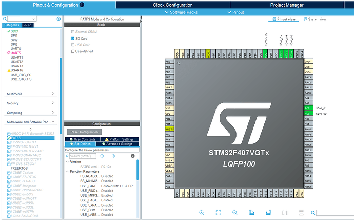Open the categories settings gear icon

[58, 19]
